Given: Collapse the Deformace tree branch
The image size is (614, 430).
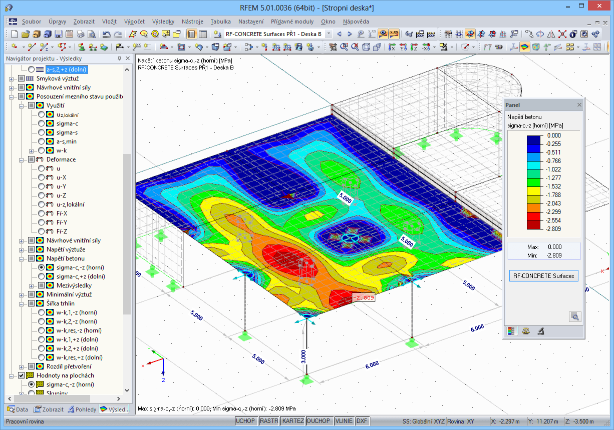Looking at the screenshot, I should (22, 159).
